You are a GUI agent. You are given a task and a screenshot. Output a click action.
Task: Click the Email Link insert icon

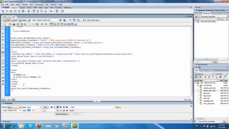click(x=7, y=11)
